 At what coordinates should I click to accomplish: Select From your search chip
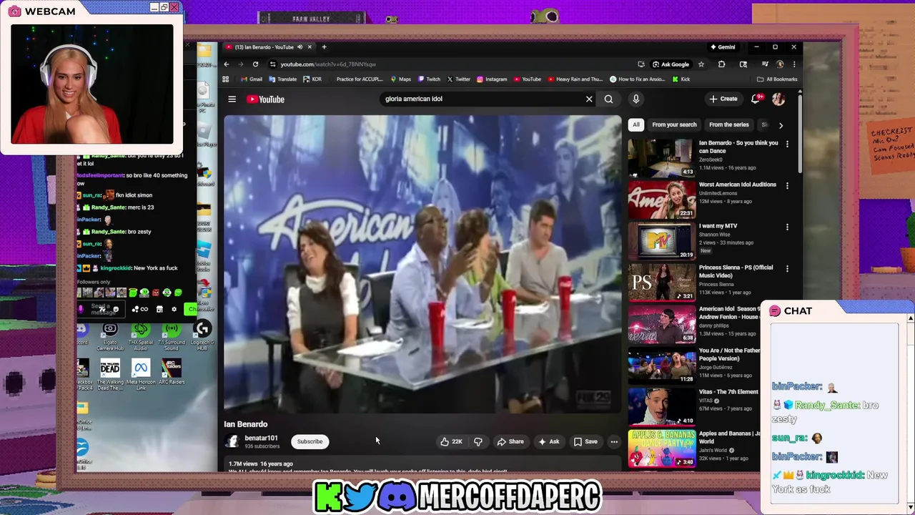pos(674,124)
